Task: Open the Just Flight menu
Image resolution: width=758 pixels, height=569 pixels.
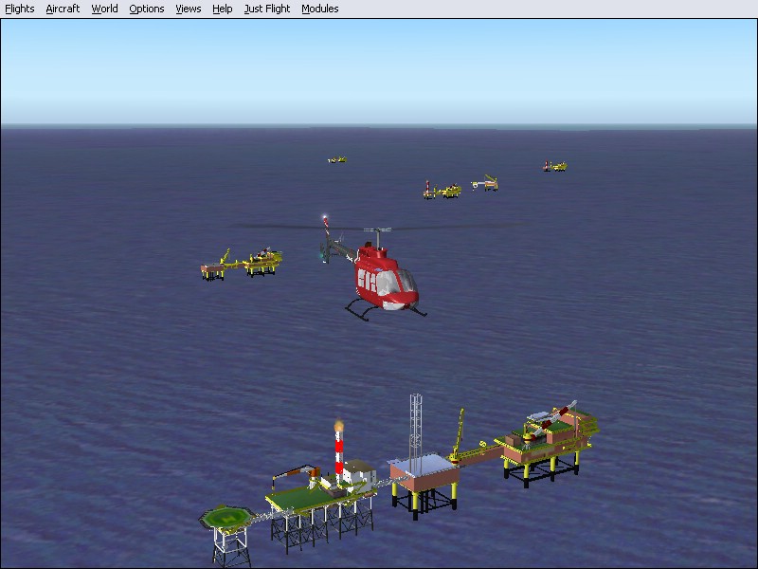Action: 267,9
